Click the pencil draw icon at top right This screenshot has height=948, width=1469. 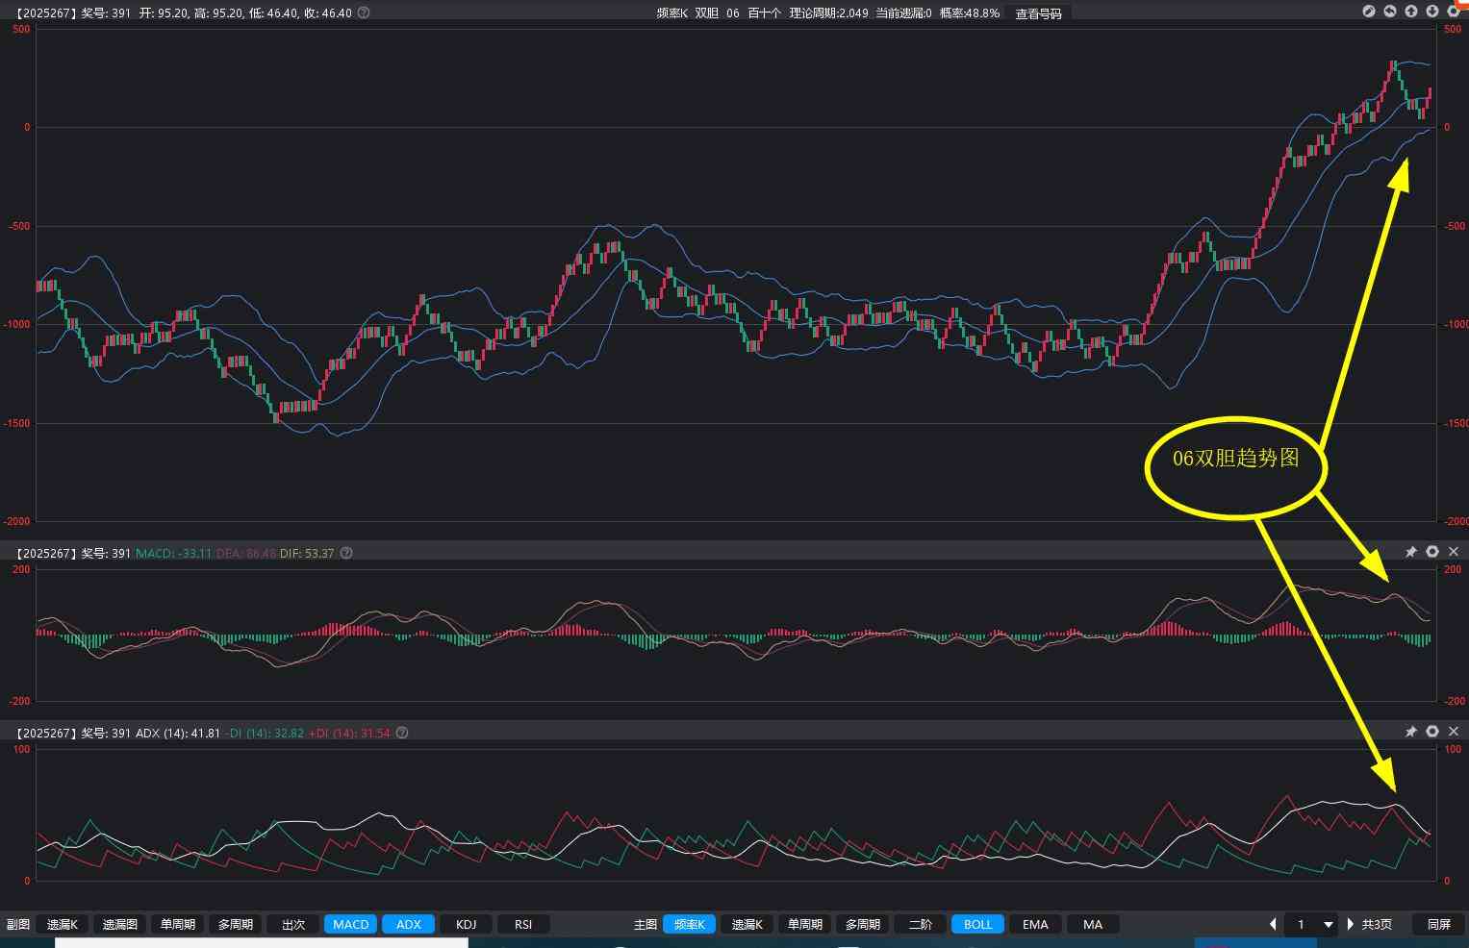point(1369,12)
